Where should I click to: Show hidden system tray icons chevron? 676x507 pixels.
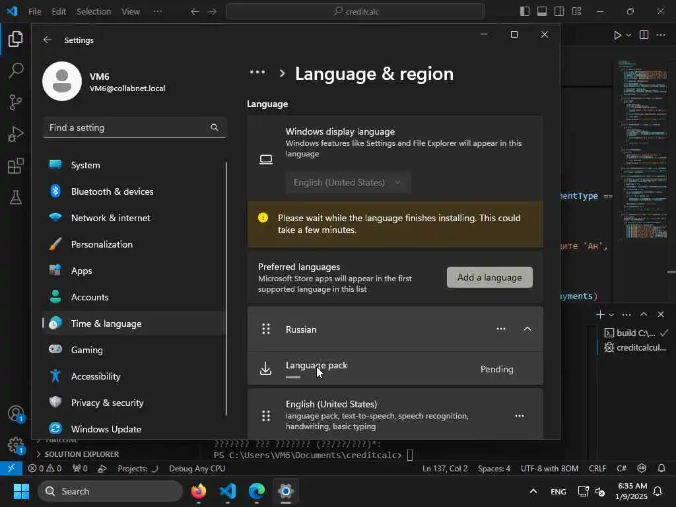(x=533, y=491)
